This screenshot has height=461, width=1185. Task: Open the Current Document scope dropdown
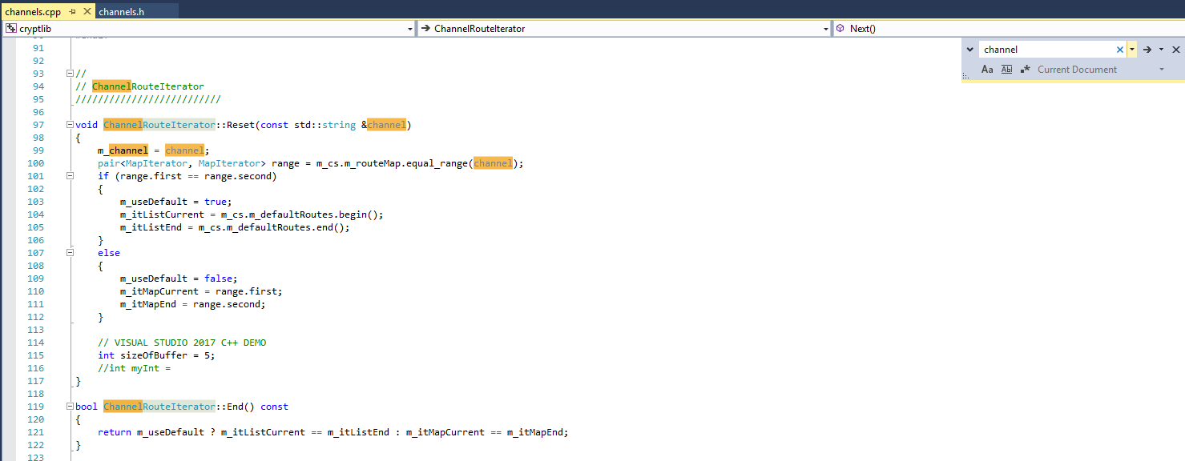click(1162, 70)
